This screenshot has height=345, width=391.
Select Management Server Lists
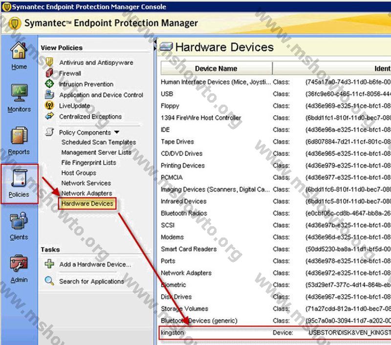(x=96, y=152)
